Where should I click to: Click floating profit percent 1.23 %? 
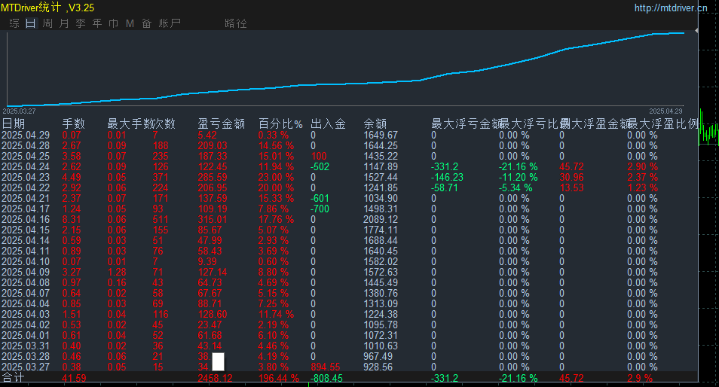642,187
